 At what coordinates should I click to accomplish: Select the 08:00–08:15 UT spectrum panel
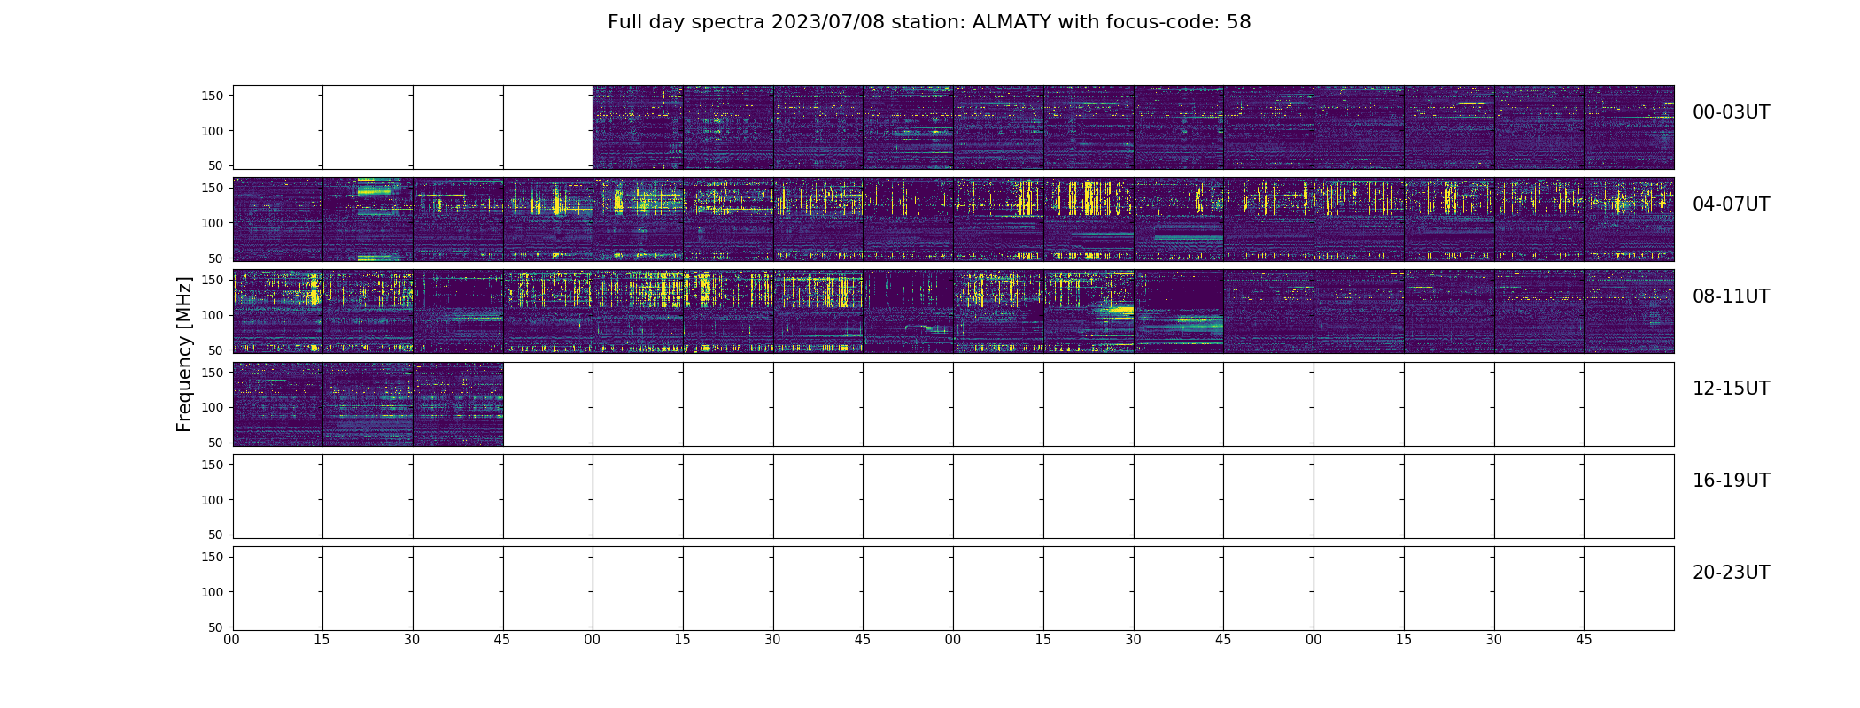tap(278, 312)
